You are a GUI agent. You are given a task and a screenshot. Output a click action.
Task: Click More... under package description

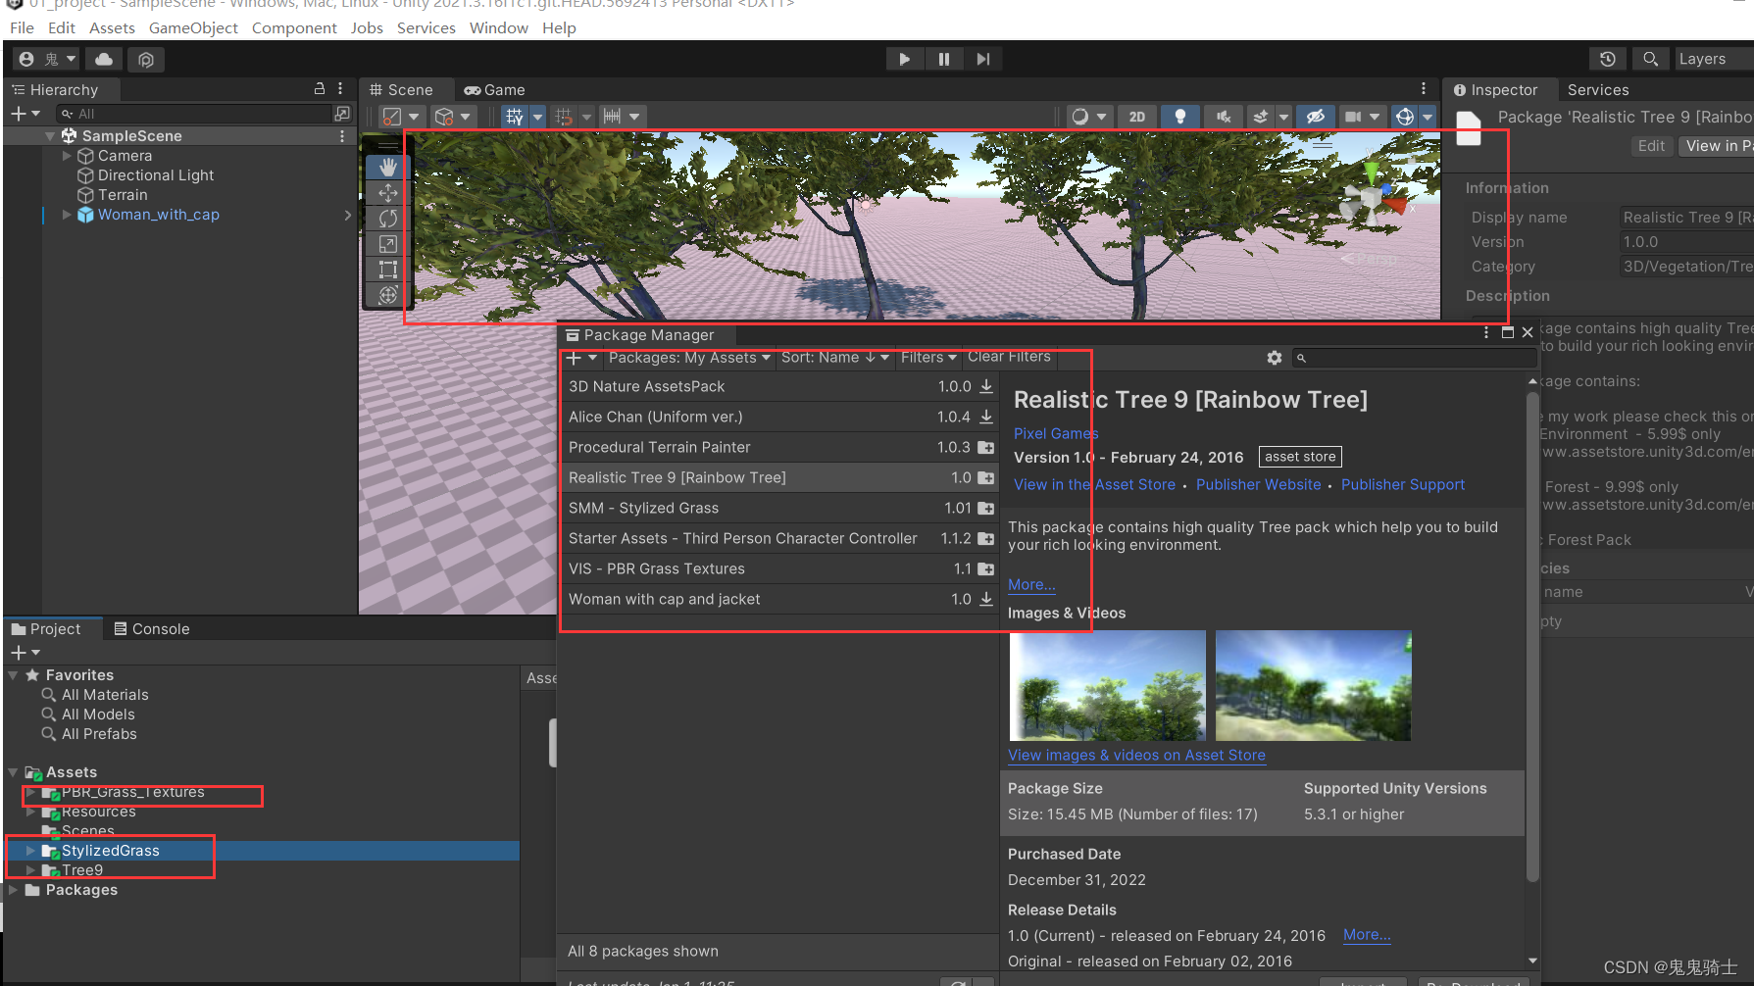tap(1031, 584)
